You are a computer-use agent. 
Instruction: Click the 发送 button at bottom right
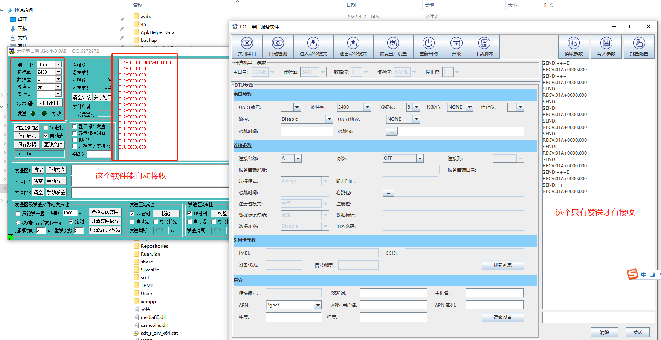[637, 332]
